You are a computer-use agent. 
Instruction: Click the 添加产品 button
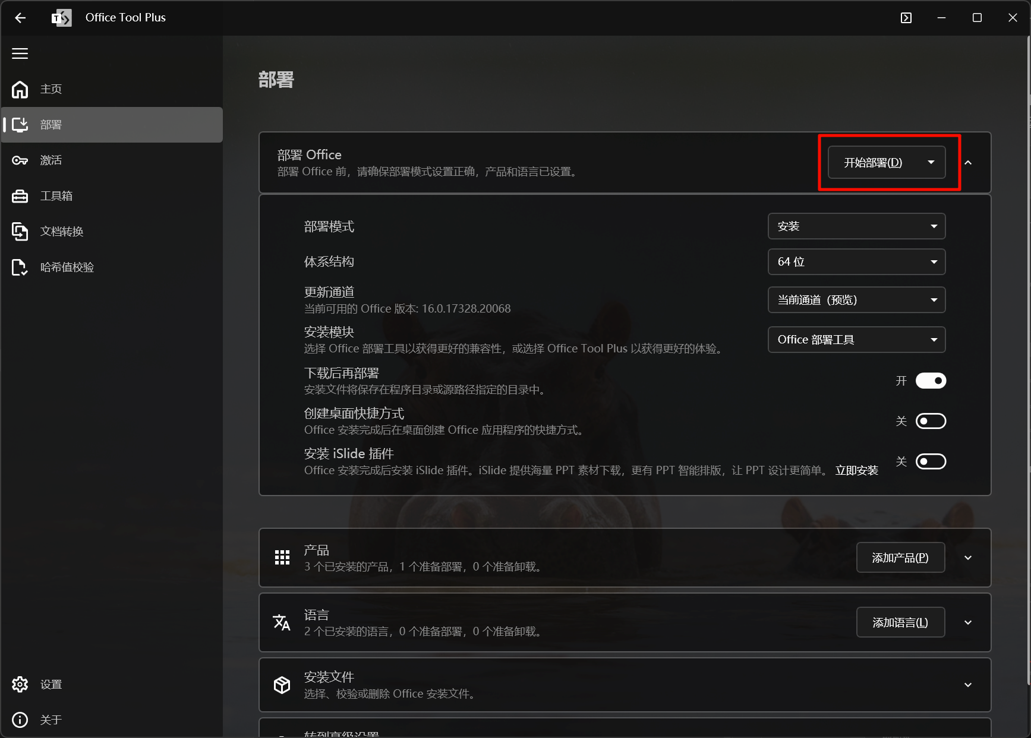[900, 558]
